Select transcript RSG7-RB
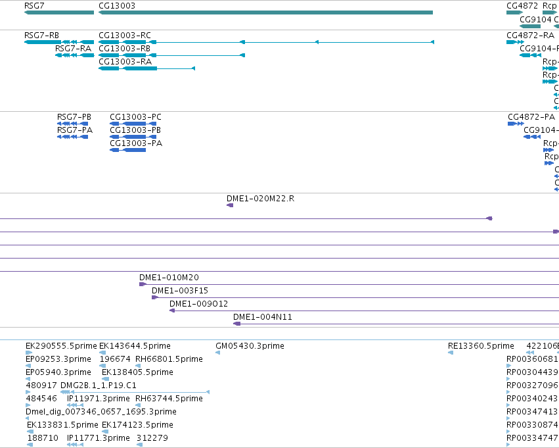The image size is (559, 448). pos(59,42)
